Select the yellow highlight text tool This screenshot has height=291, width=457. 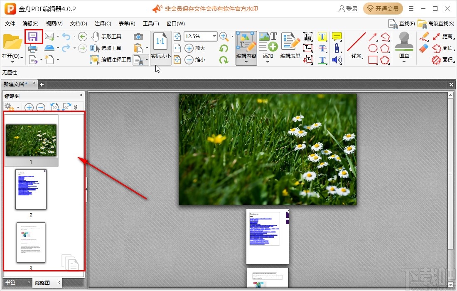point(322,37)
